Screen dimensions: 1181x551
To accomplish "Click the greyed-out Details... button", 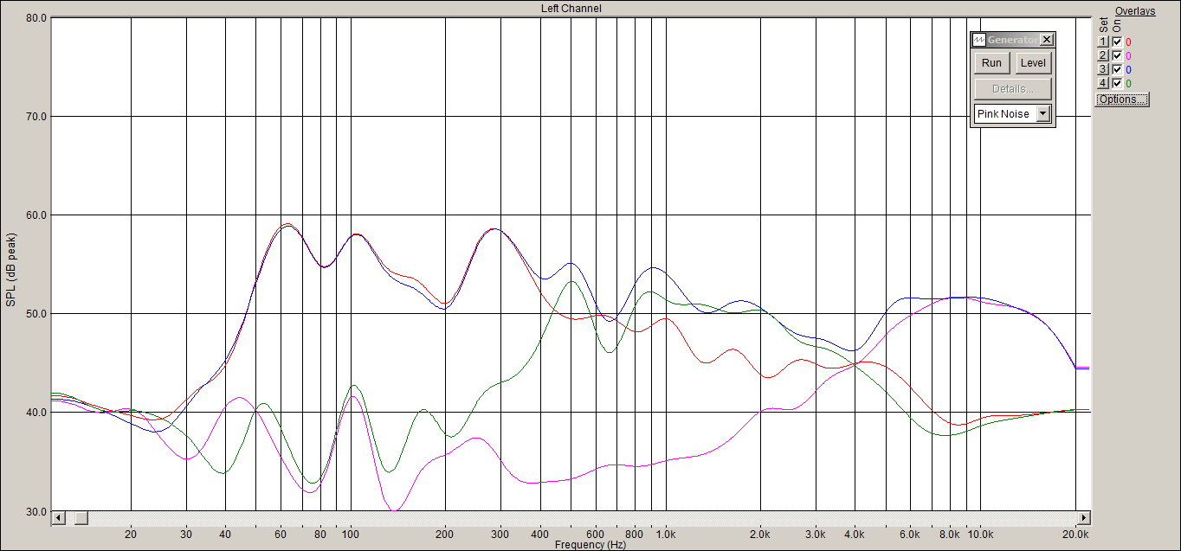I will pyautogui.click(x=1013, y=89).
